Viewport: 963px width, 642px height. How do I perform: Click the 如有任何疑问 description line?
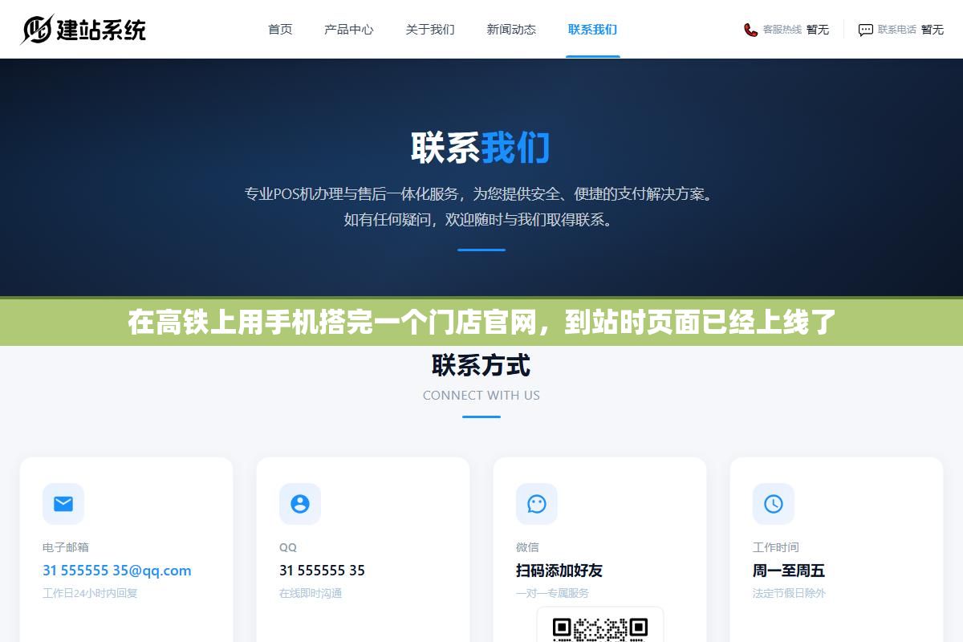tap(480, 219)
